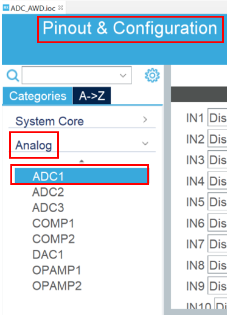Viewport: 230px width, 318px height.
Task: Open the IN5 mode dropdown
Action: (x=217, y=202)
